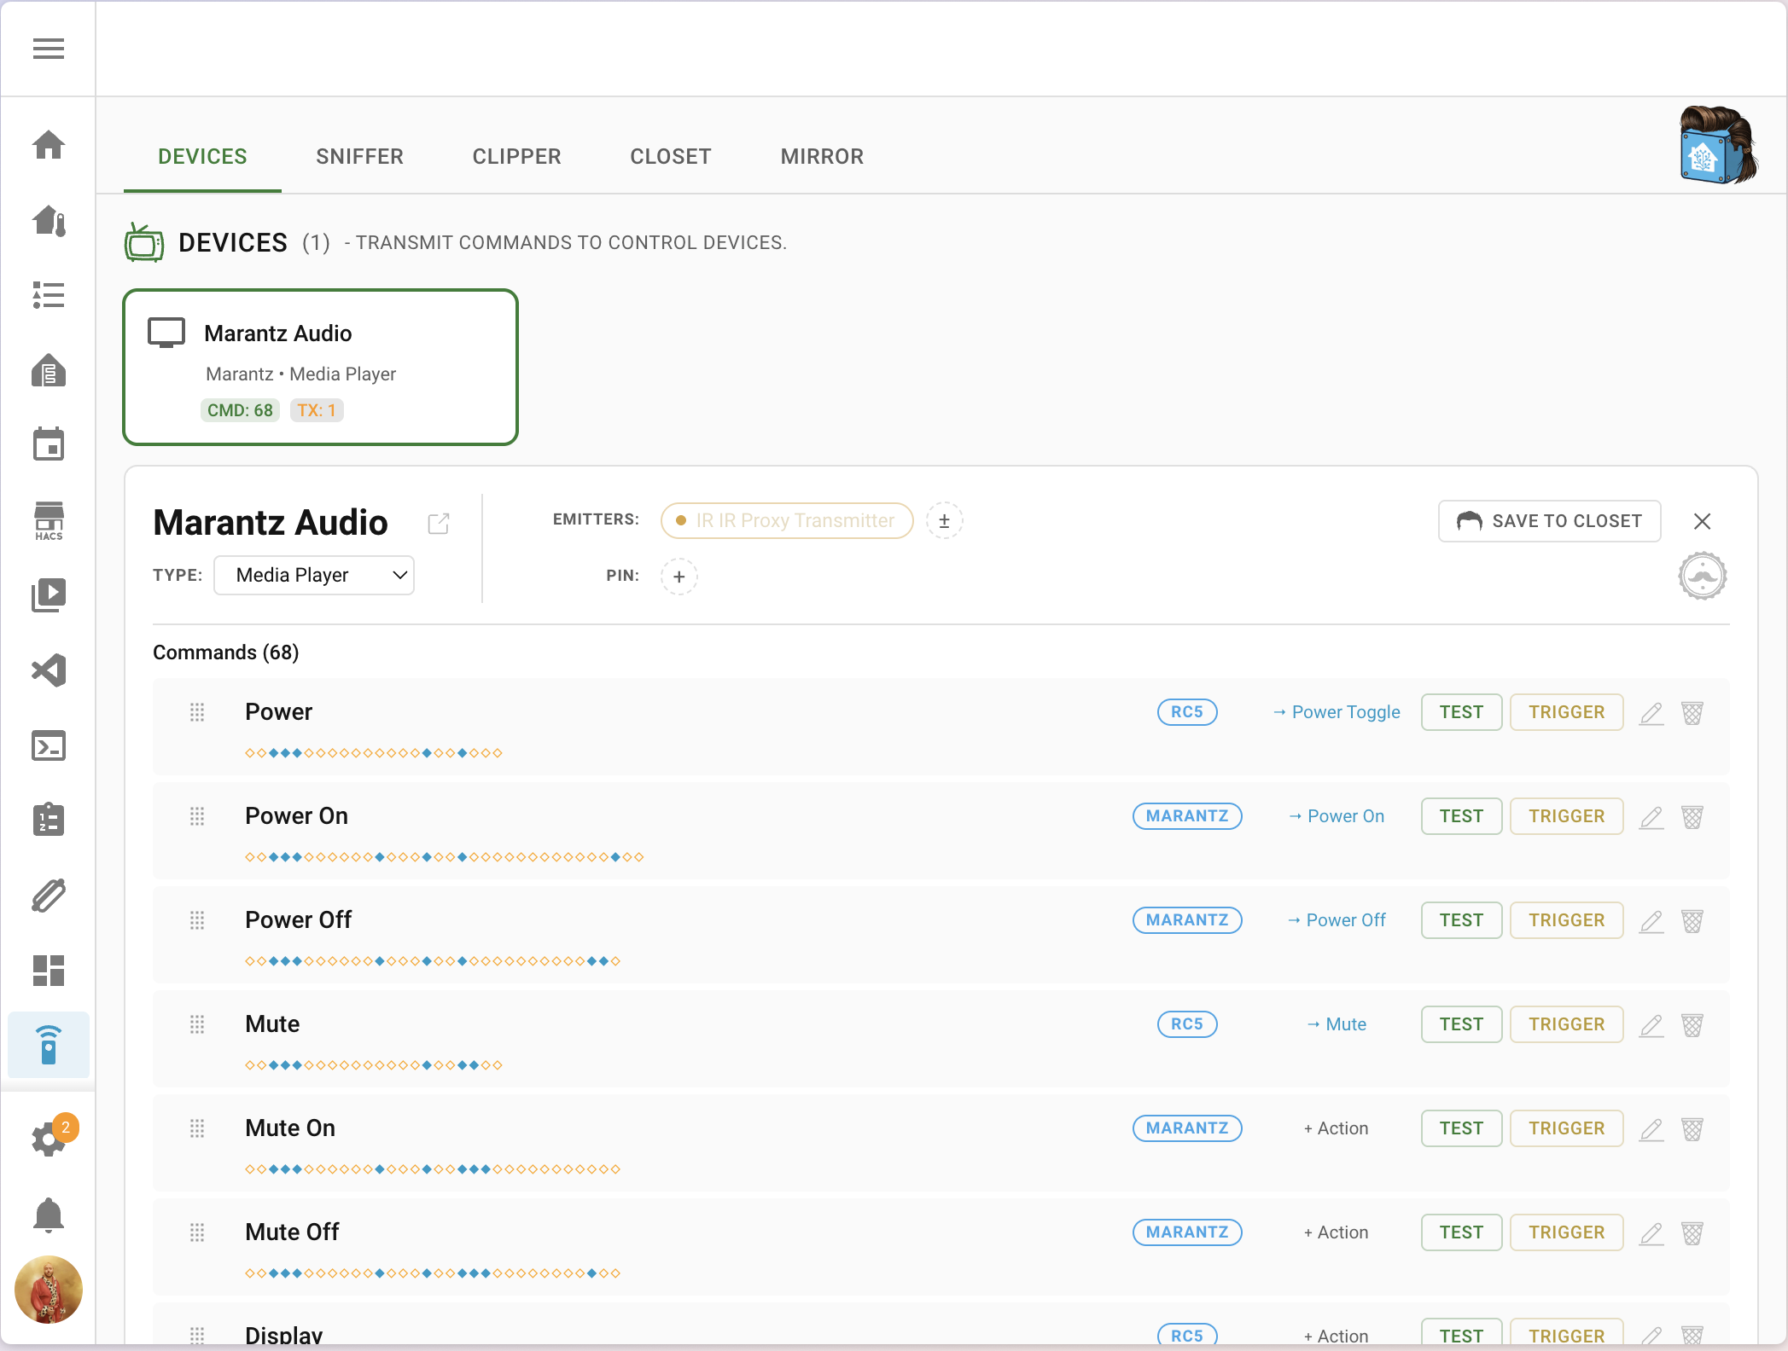Open Marantz Audio in external view icon
The width and height of the screenshot is (1788, 1351).
[x=439, y=523]
